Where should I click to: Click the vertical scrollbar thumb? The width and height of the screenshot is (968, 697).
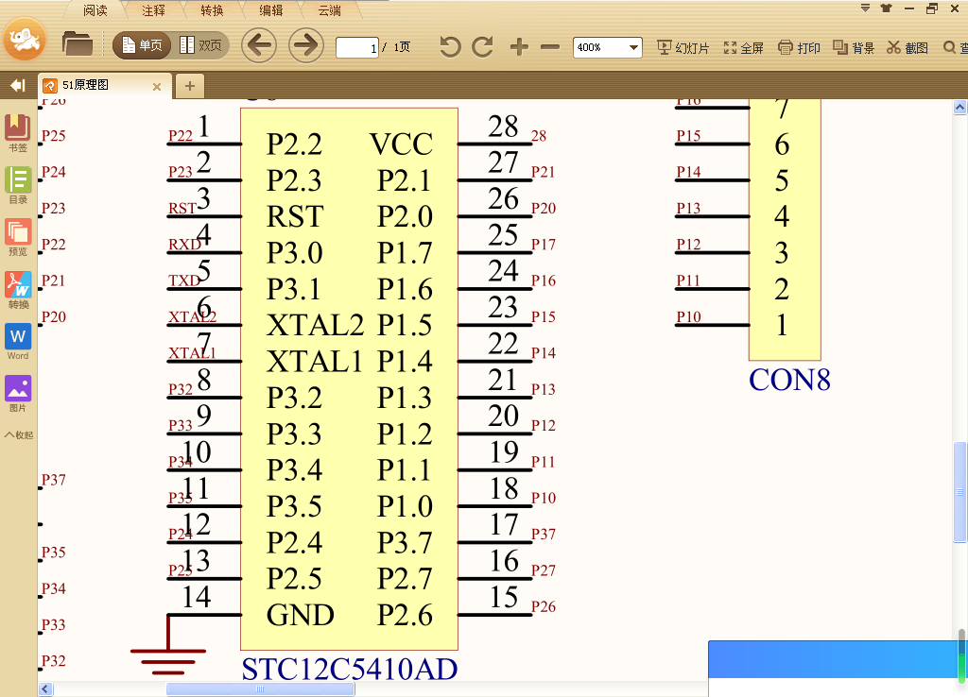(959, 492)
